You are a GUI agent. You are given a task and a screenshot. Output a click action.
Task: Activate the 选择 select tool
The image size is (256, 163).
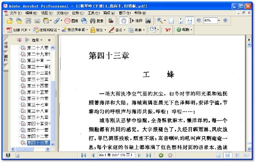coord(136,21)
